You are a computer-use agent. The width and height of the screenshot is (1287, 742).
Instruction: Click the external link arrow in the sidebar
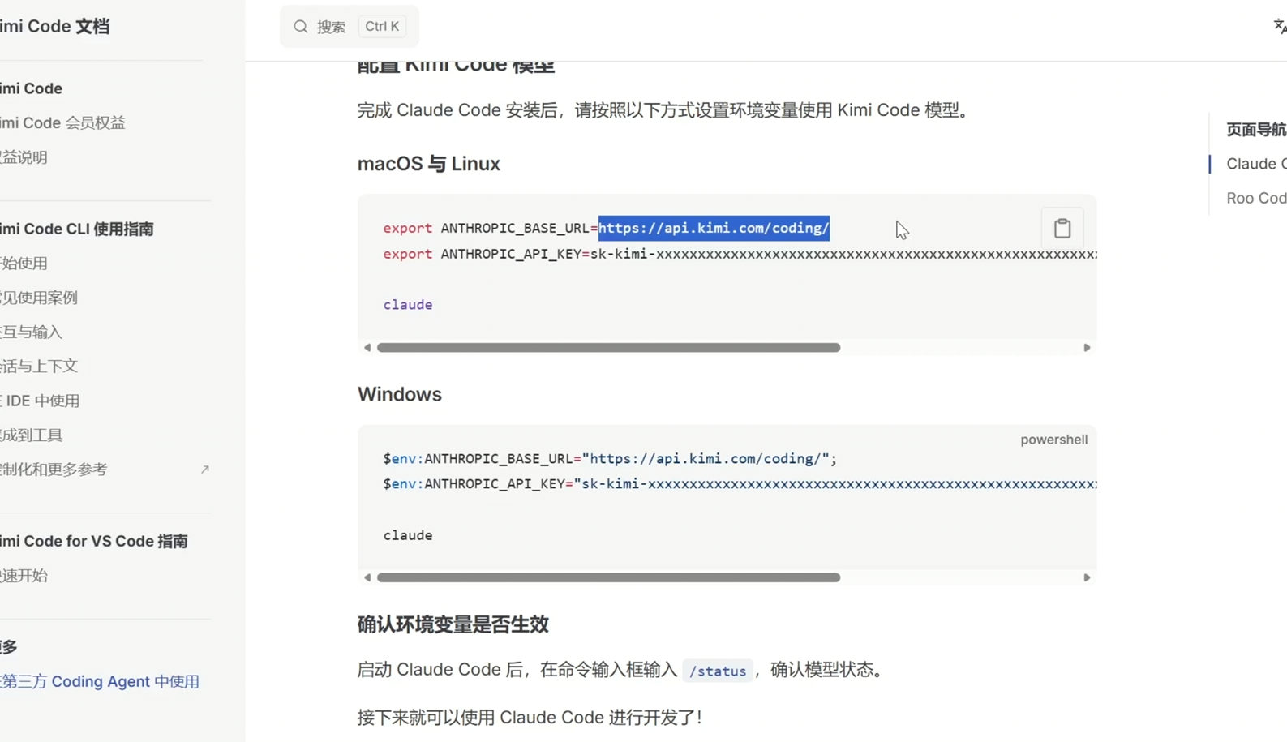coord(204,470)
